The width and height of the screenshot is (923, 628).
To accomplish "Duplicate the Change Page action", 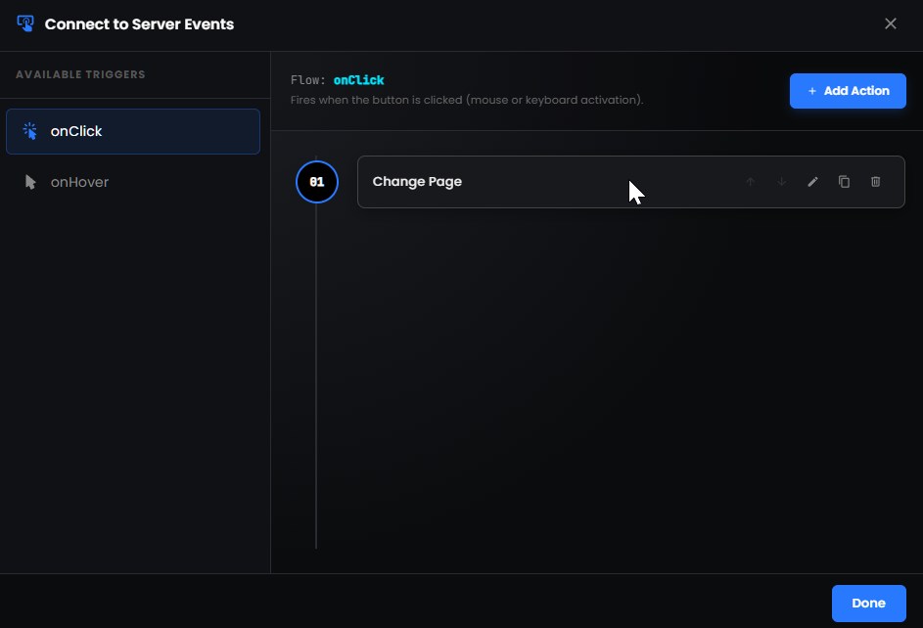I will (x=844, y=182).
